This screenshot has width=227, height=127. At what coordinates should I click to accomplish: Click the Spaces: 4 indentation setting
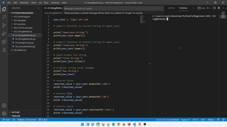[186, 120]
